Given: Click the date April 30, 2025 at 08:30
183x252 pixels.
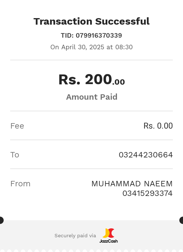Looking at the screenshot, I should [x=97, y=47].
